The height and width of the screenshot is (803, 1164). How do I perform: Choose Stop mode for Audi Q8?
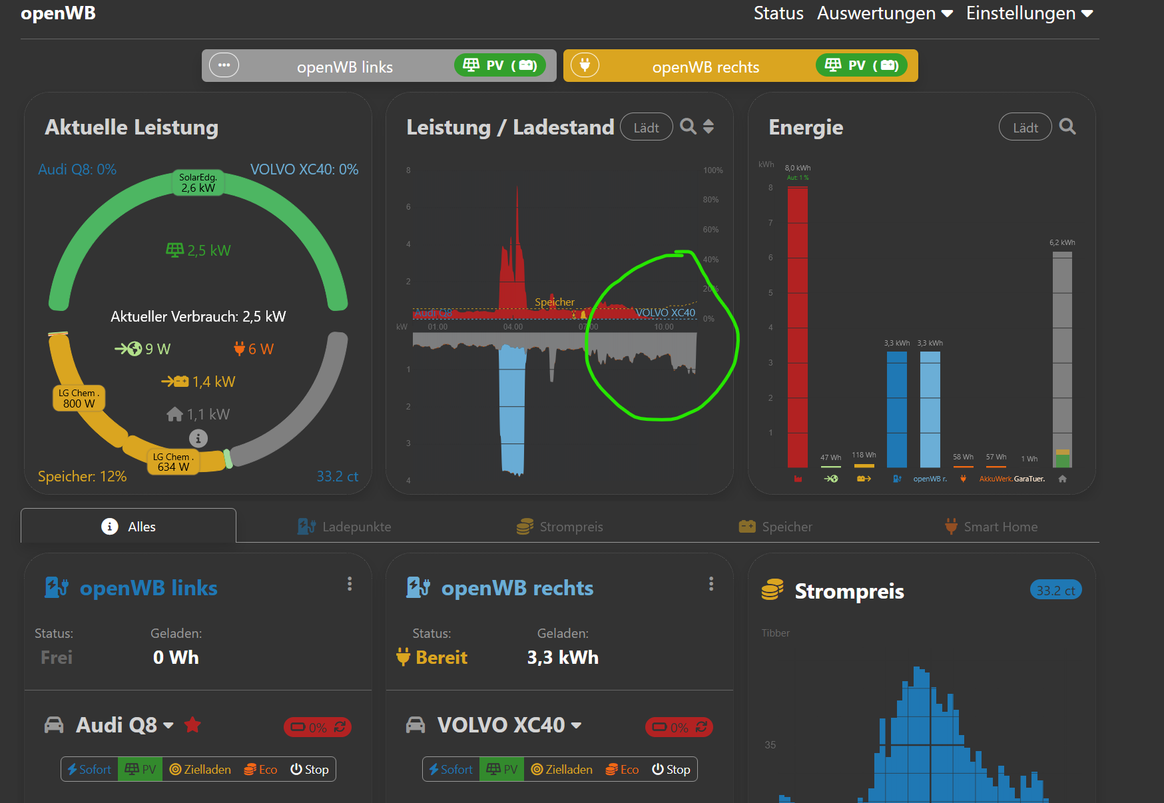pos(310,770)
